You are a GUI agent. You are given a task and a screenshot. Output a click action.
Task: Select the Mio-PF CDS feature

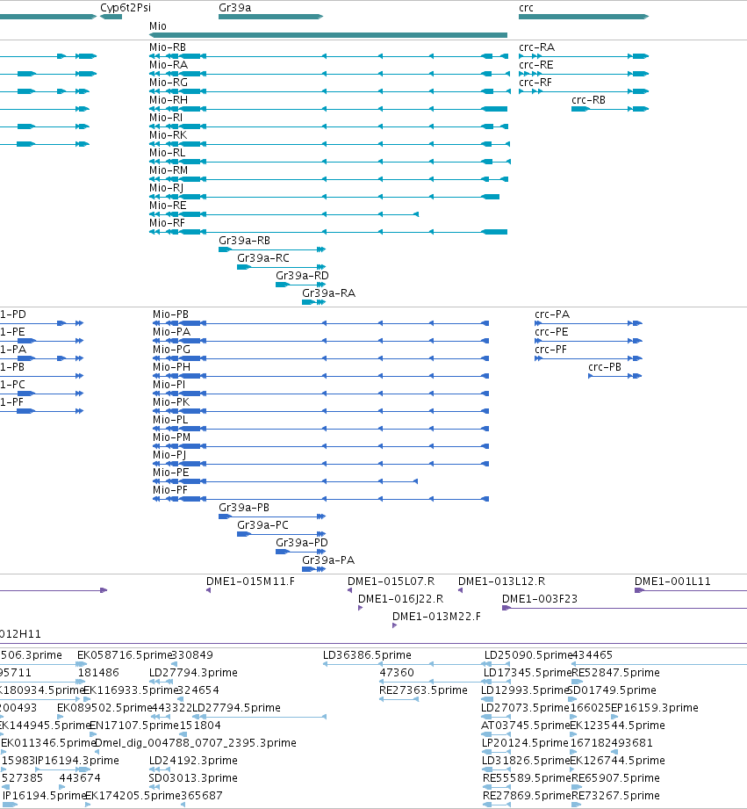[320, 499]
